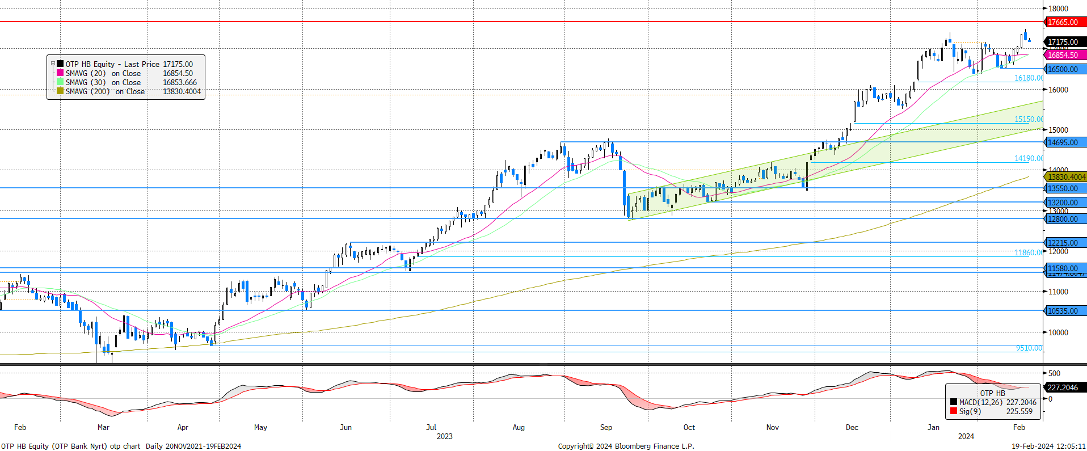The height and width of the screenshot is (451, 1087).
Task: Click the red Sig(9) legend swatch
Action: (954, 411)
